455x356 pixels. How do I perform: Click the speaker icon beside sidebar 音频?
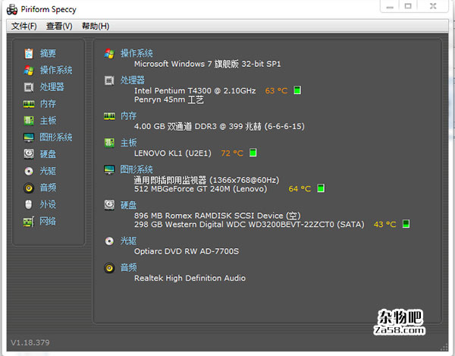coord(29,188)
